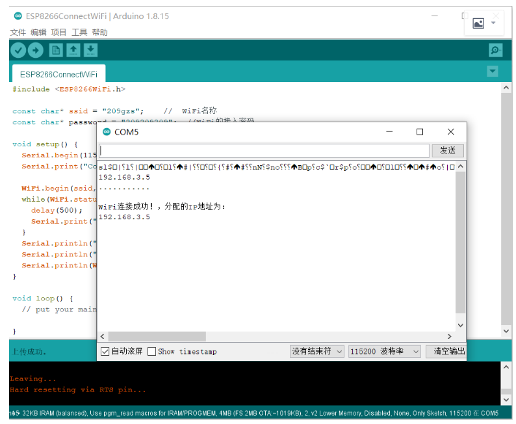Click the Verify sketch checkmark icon
The height and width of the screenshot is (424, 516).
18,50
